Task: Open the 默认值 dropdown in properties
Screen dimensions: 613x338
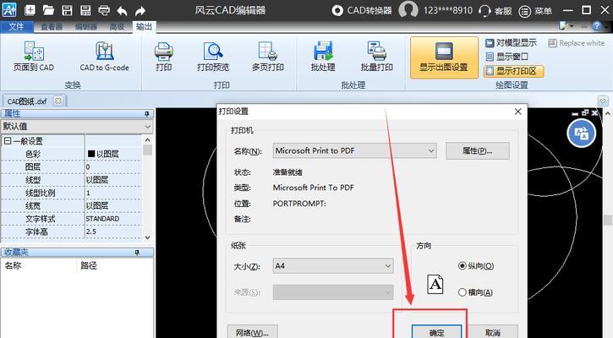Action: click(x=77, y=126)
